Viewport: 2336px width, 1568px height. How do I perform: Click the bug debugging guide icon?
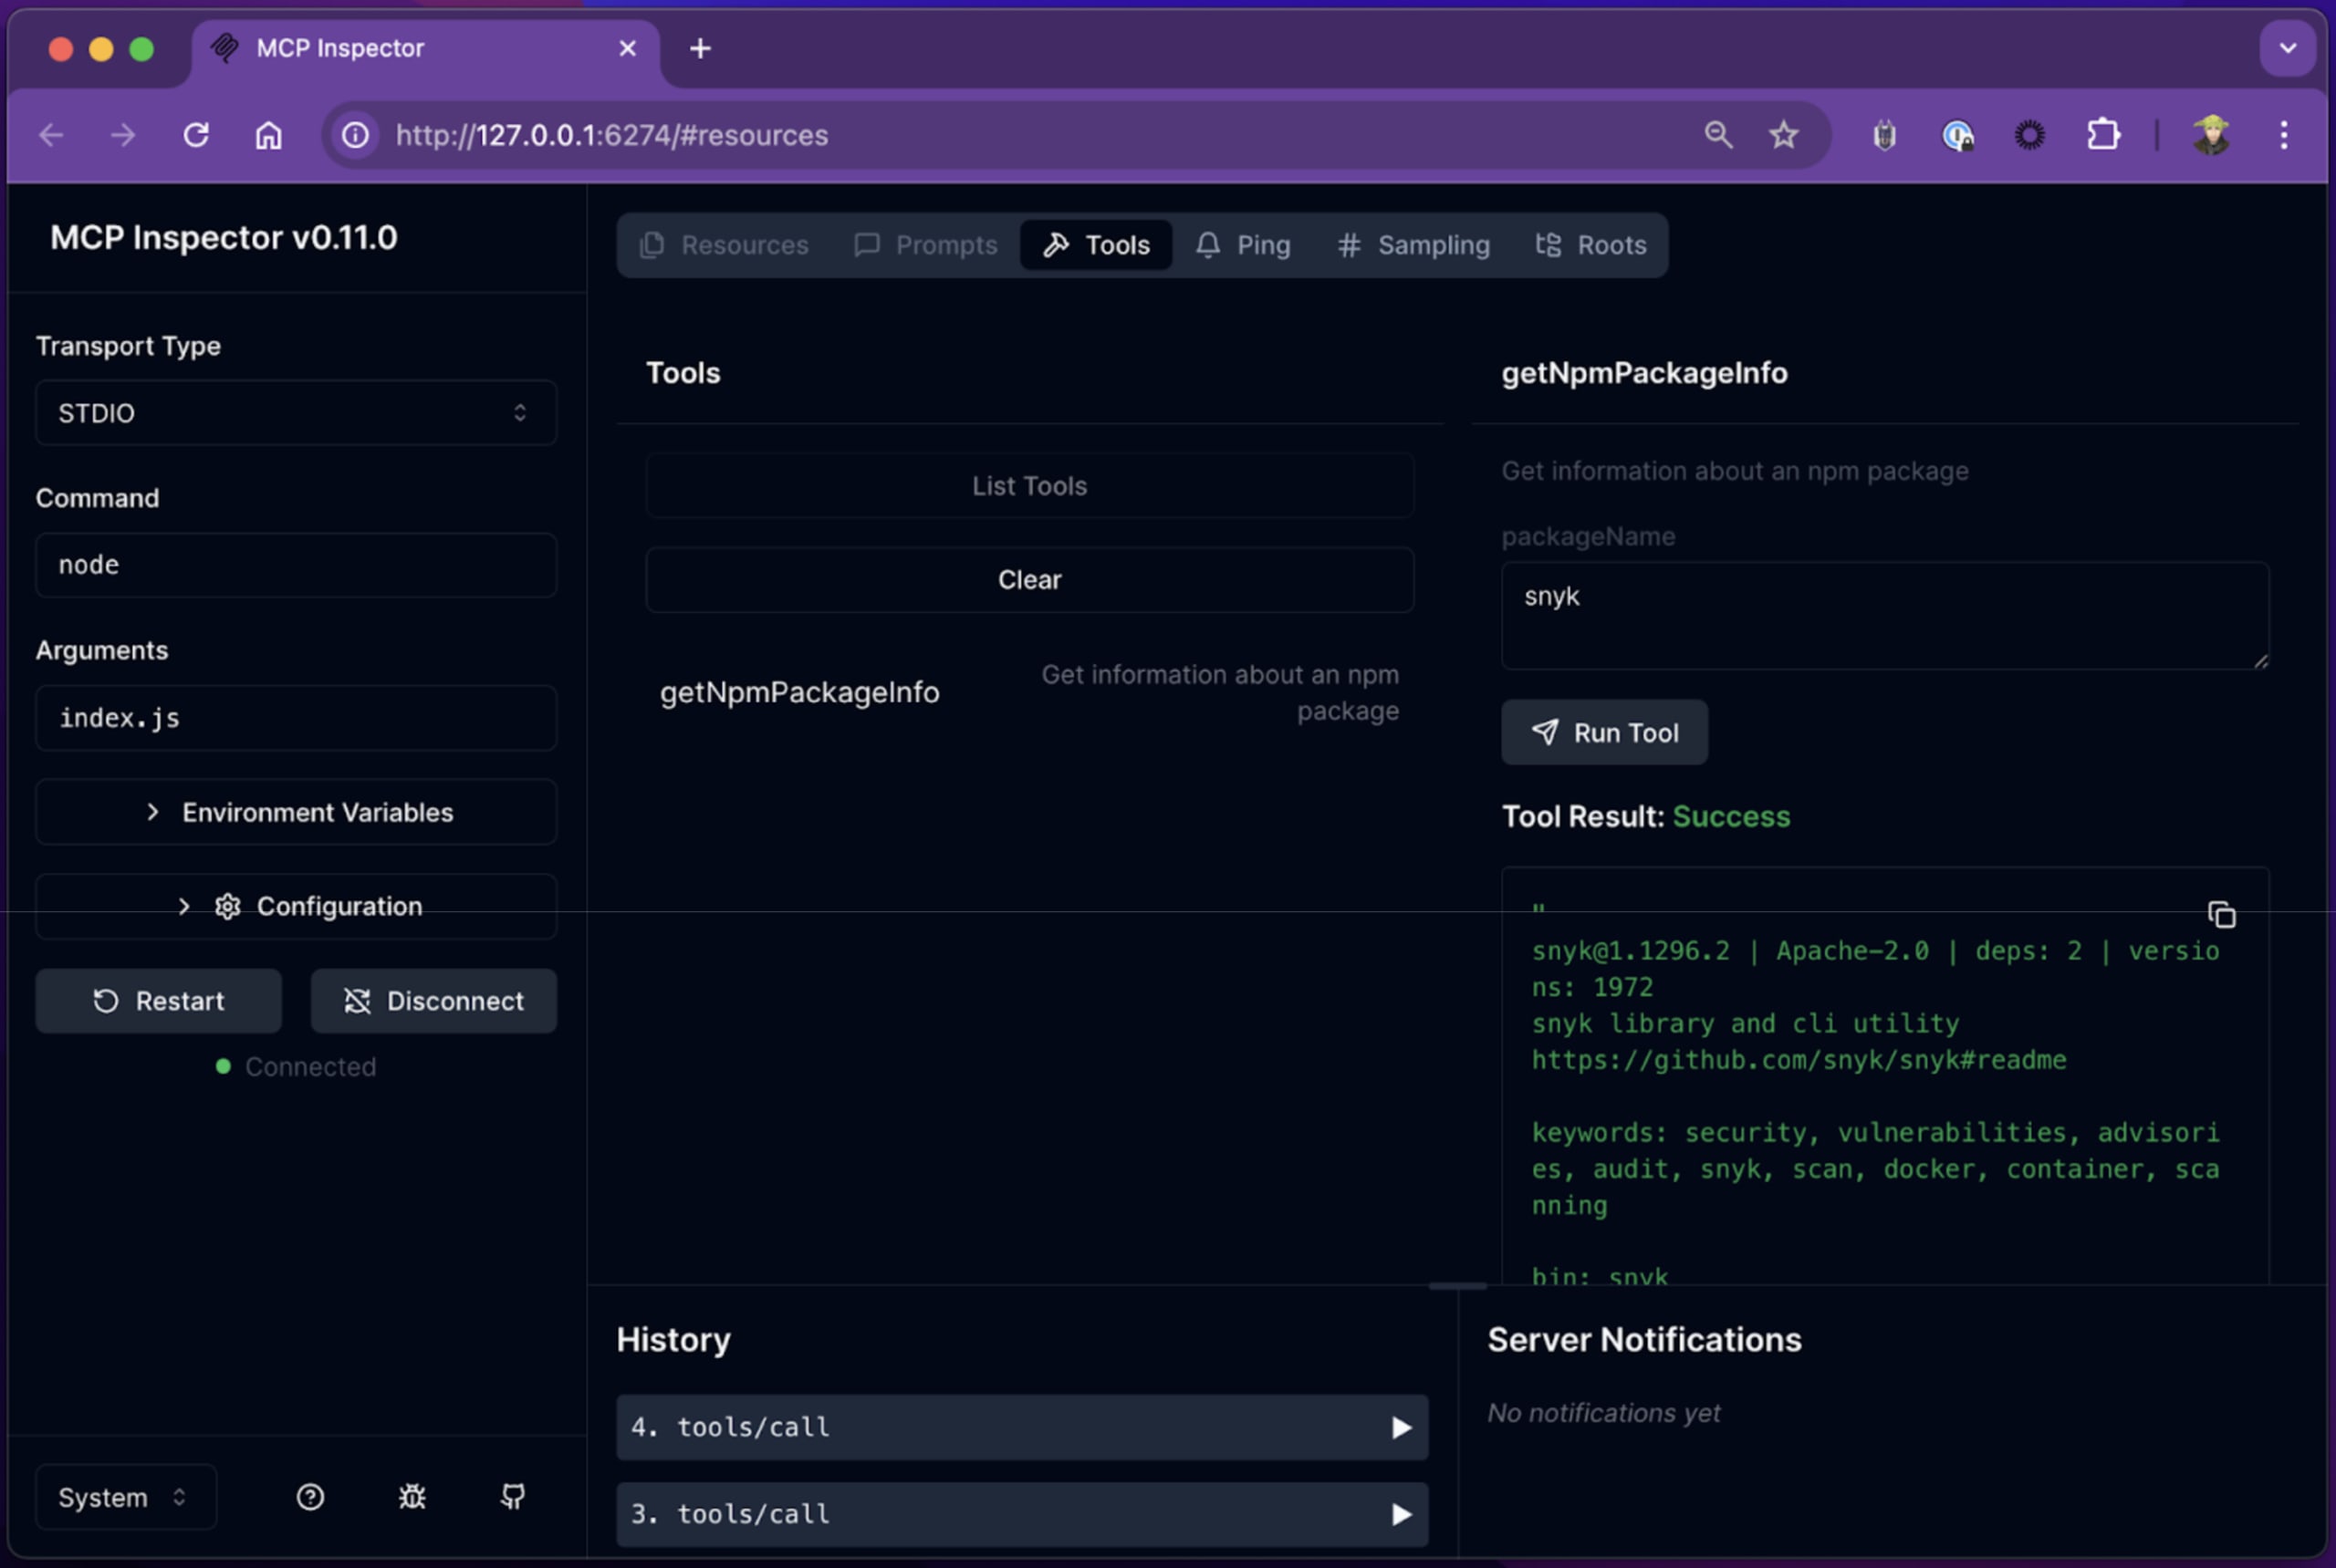tap(412, 1497)
